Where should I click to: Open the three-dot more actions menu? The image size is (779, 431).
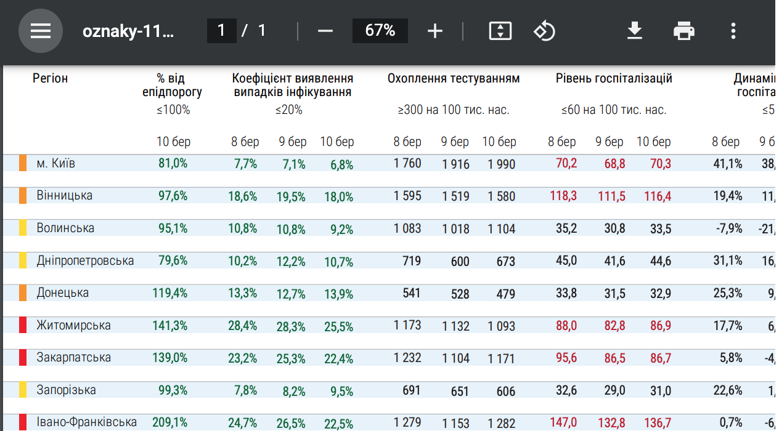click(x=733, y=31)
